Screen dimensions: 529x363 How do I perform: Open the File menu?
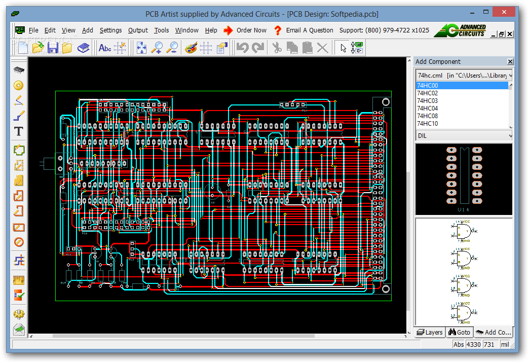click(33, 30)
